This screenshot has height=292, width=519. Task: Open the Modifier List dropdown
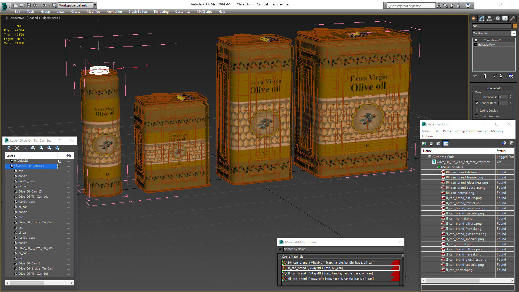pyautogui.click(x=514, y=33)
